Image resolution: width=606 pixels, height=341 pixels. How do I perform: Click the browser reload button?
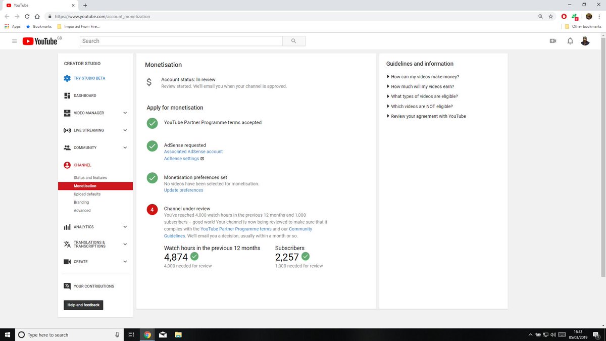pos(27,16)
